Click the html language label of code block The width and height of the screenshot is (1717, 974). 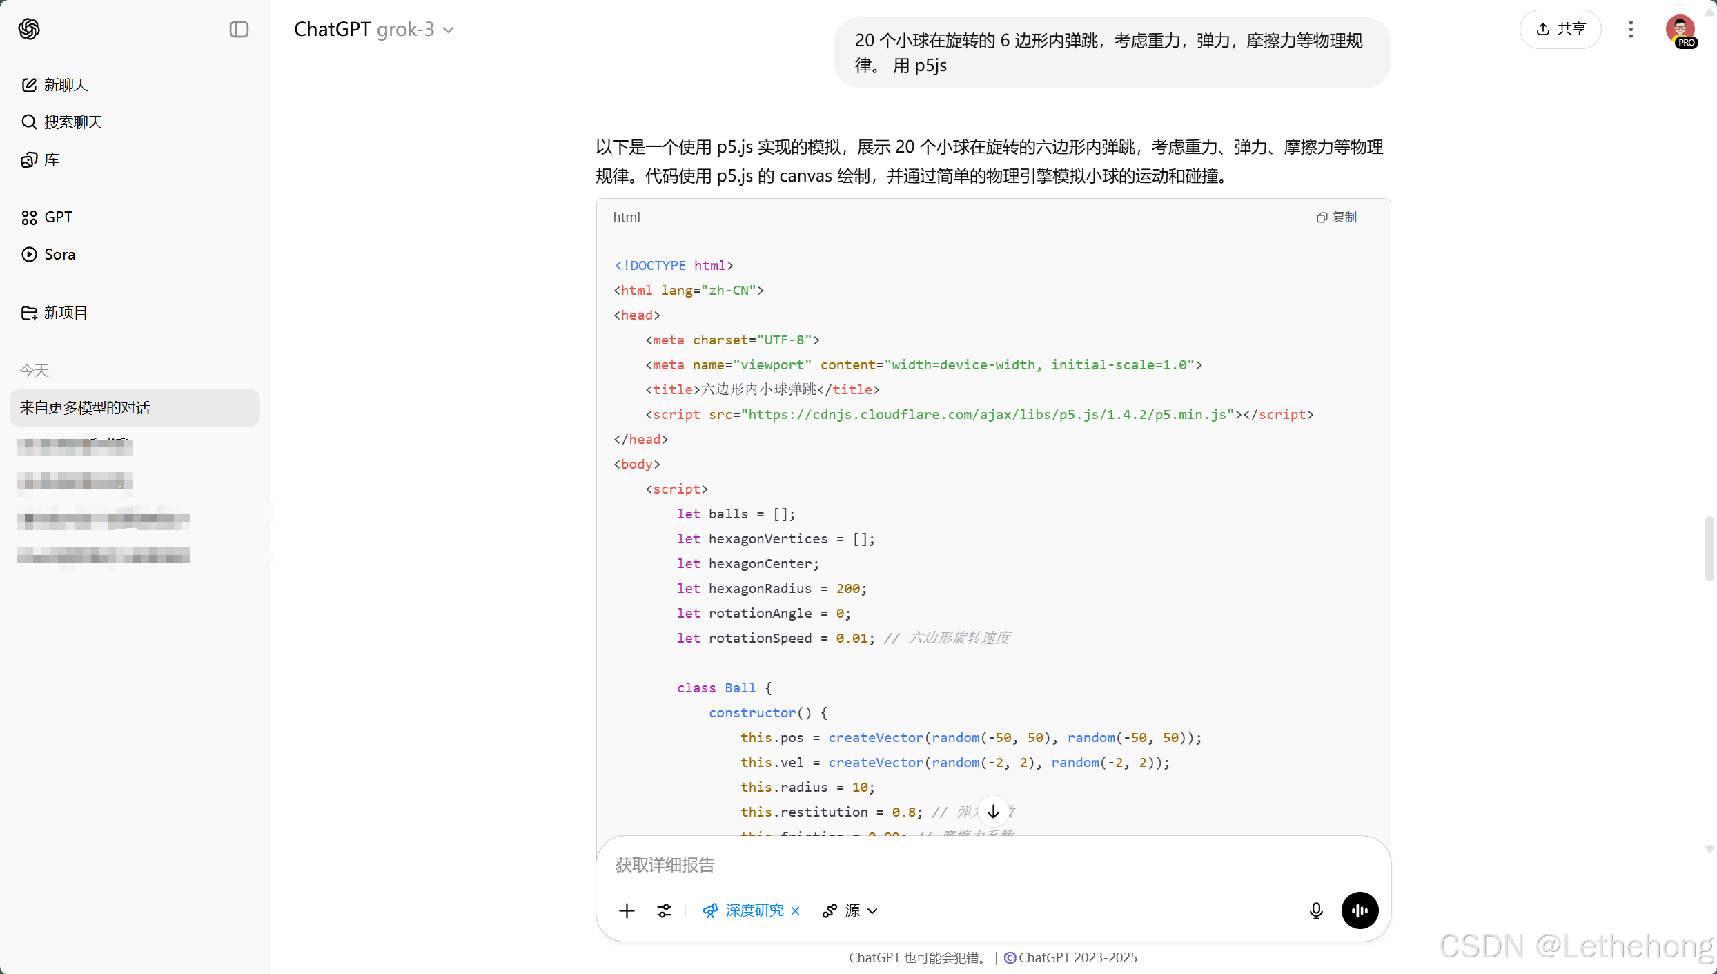[x=627, y=217]
